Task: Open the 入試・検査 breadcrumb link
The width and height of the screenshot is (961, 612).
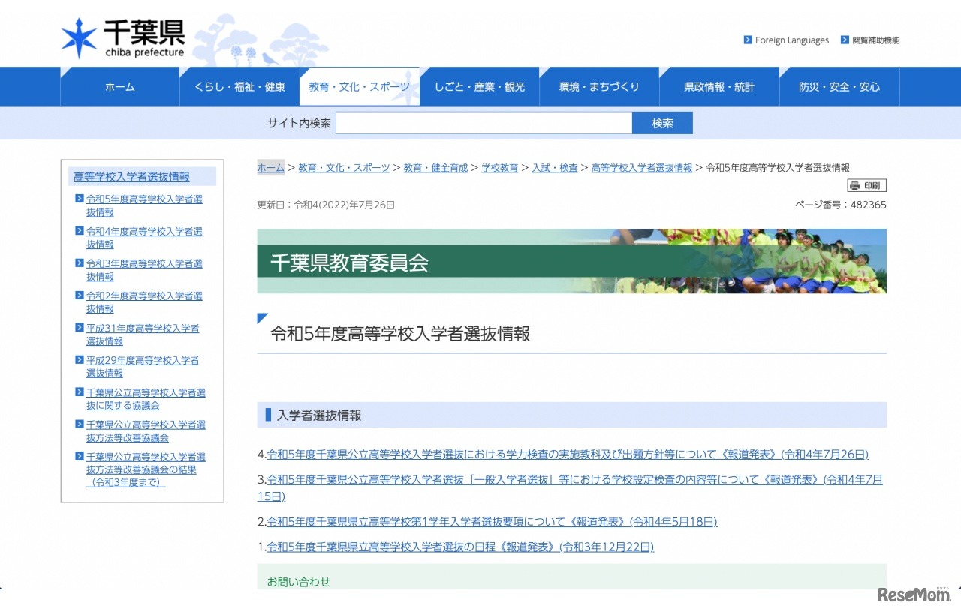Action: [555, 167]
